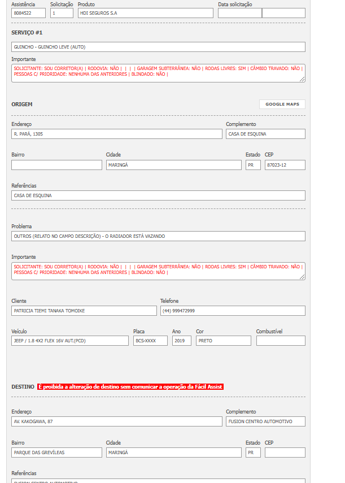Click Cliente field PATRICIA TIEMI TANAKA TOMOIKE
Screen dimensions: 345x483
84,311
